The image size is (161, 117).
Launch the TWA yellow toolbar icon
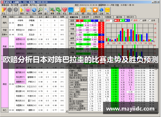tap(108, 11)
